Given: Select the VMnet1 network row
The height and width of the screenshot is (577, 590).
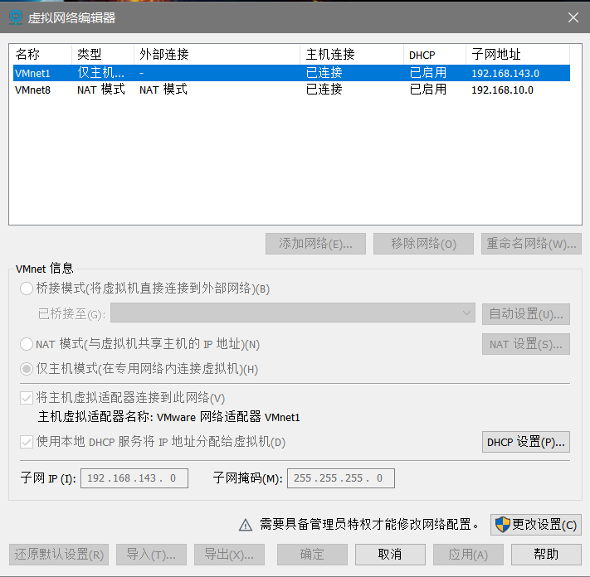Looking at the screenshot, I should [291, 73].
